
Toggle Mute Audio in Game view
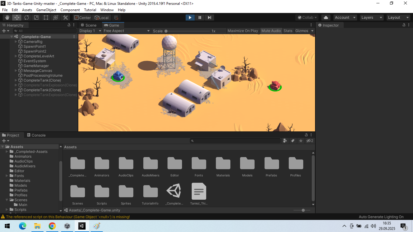pyautogui.click(x=271, y=31)
